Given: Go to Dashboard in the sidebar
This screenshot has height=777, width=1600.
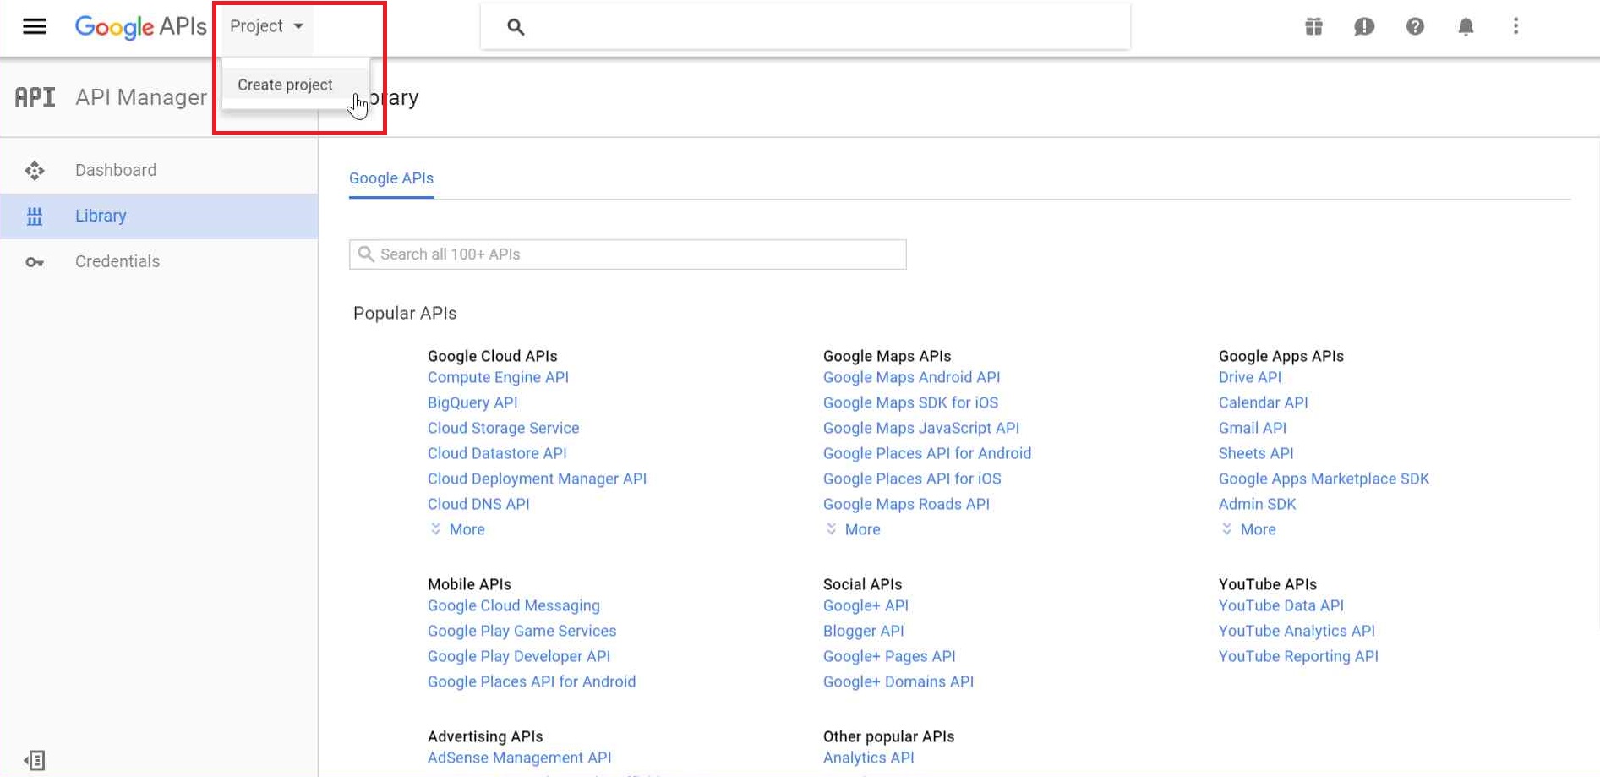Looking at the screenshot, I should (116, 170).
